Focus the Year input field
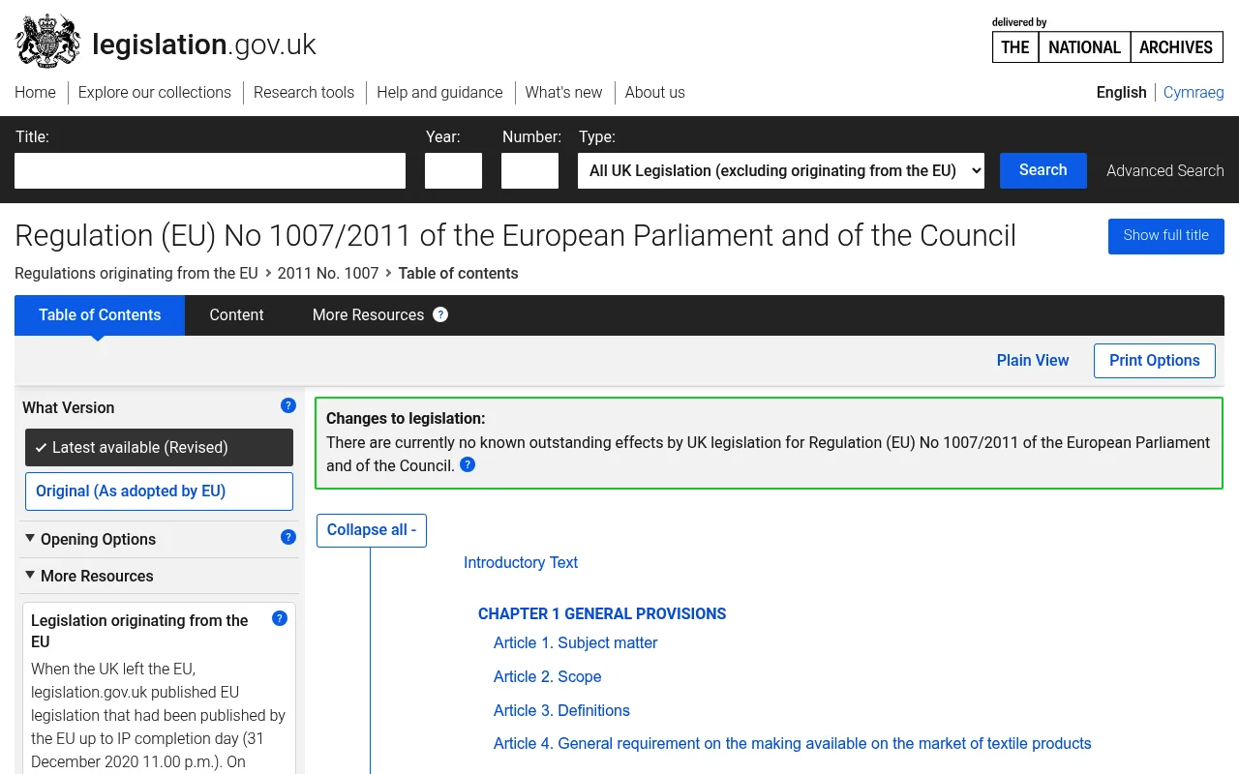The height and width of the screenshot is (774, 1239). [453, 170]
